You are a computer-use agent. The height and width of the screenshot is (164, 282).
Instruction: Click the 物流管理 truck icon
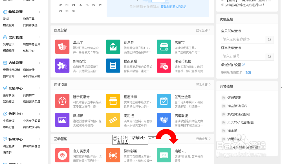(5, 12)
